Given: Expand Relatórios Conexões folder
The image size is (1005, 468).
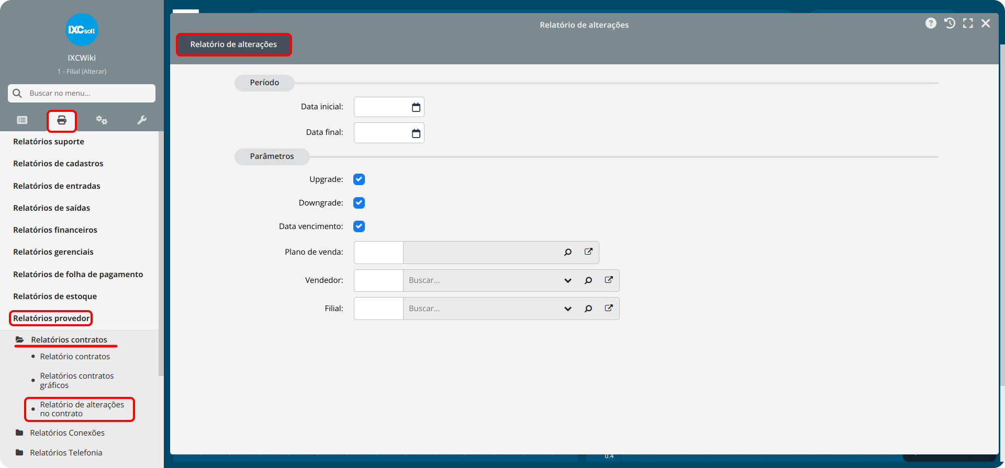Looking at the screenshot, I should [67, 433].
